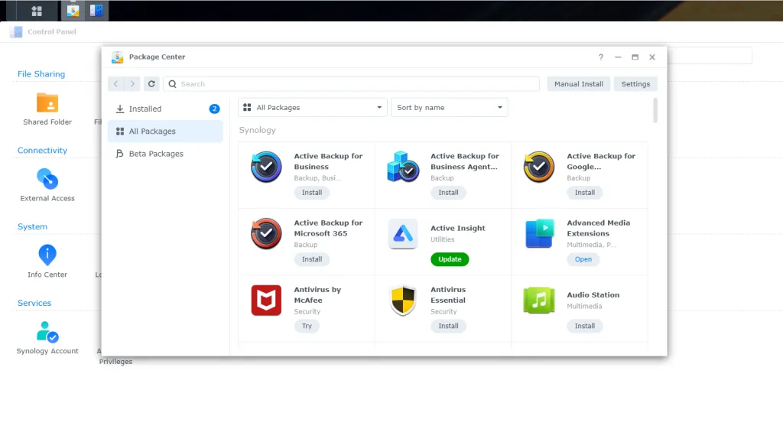783x426 pixels.
Task: Install Antivirus Essential
Action: 448,326
